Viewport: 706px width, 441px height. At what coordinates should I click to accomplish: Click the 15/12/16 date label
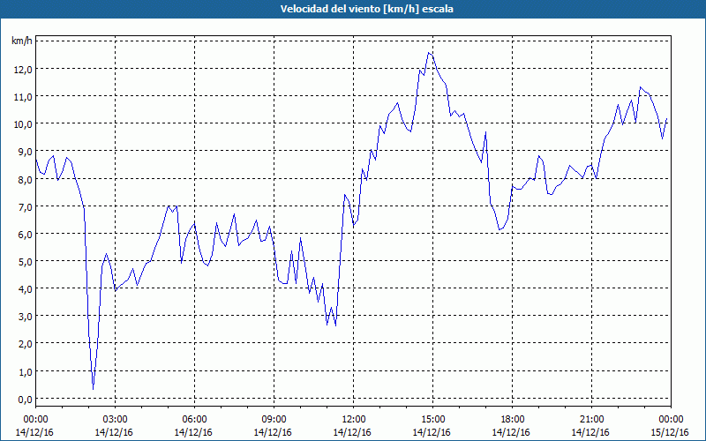coord(670,432)
